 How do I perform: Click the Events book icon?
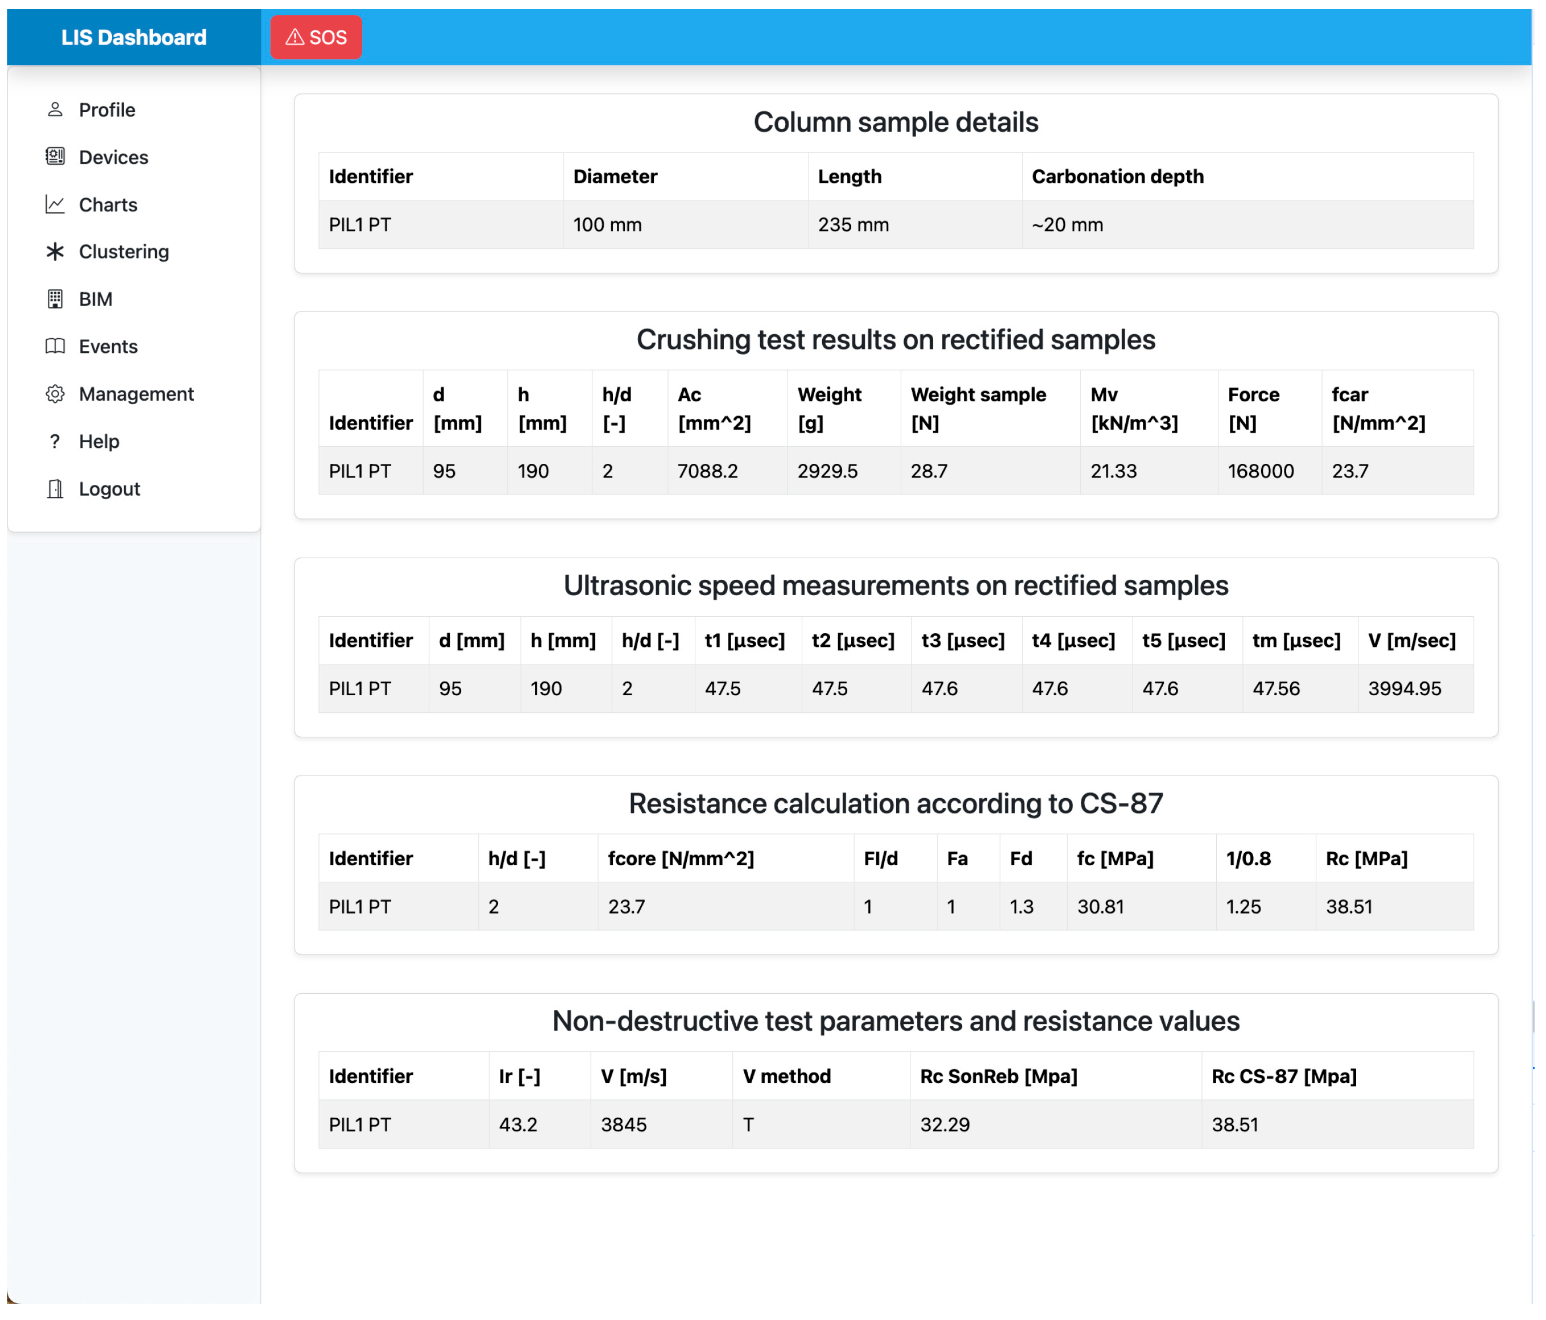55,346
